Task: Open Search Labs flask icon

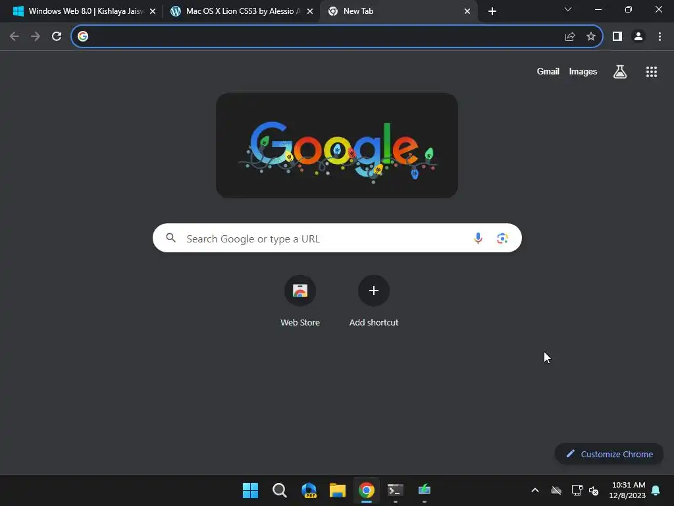Action: click(620, 72)
